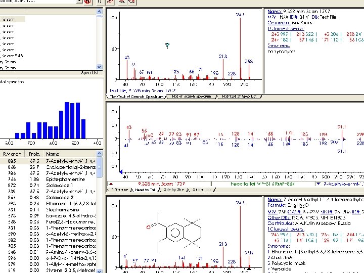Click the Formula link in library hit info
The height and width of the screenshot is (273, 364).
click(277, 205)
